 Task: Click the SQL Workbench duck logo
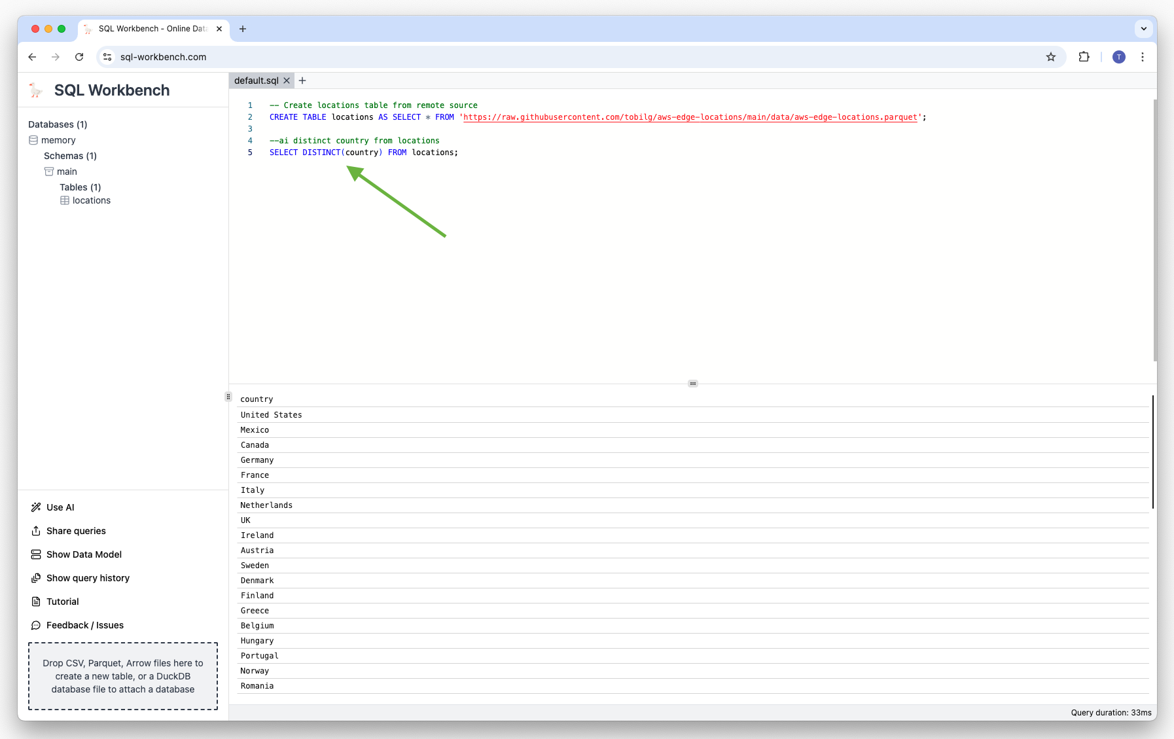(36, 90)
